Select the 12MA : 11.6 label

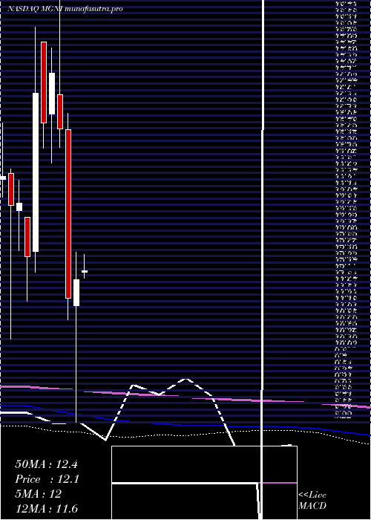[x=46, y=509]
